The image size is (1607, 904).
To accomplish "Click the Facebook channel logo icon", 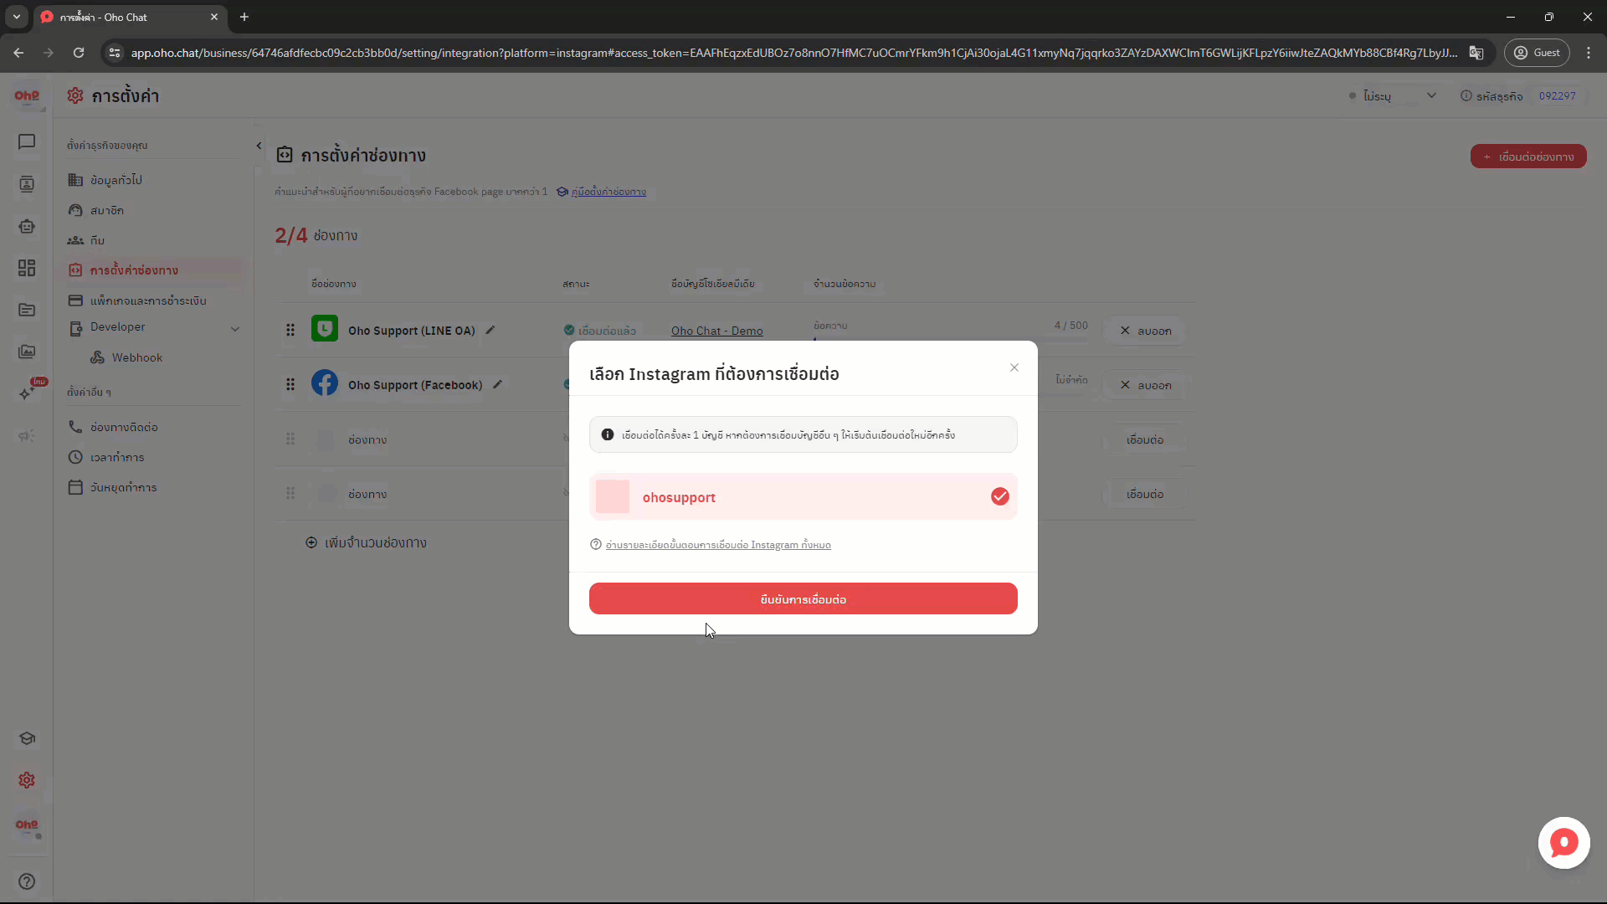I will [325, 383].
